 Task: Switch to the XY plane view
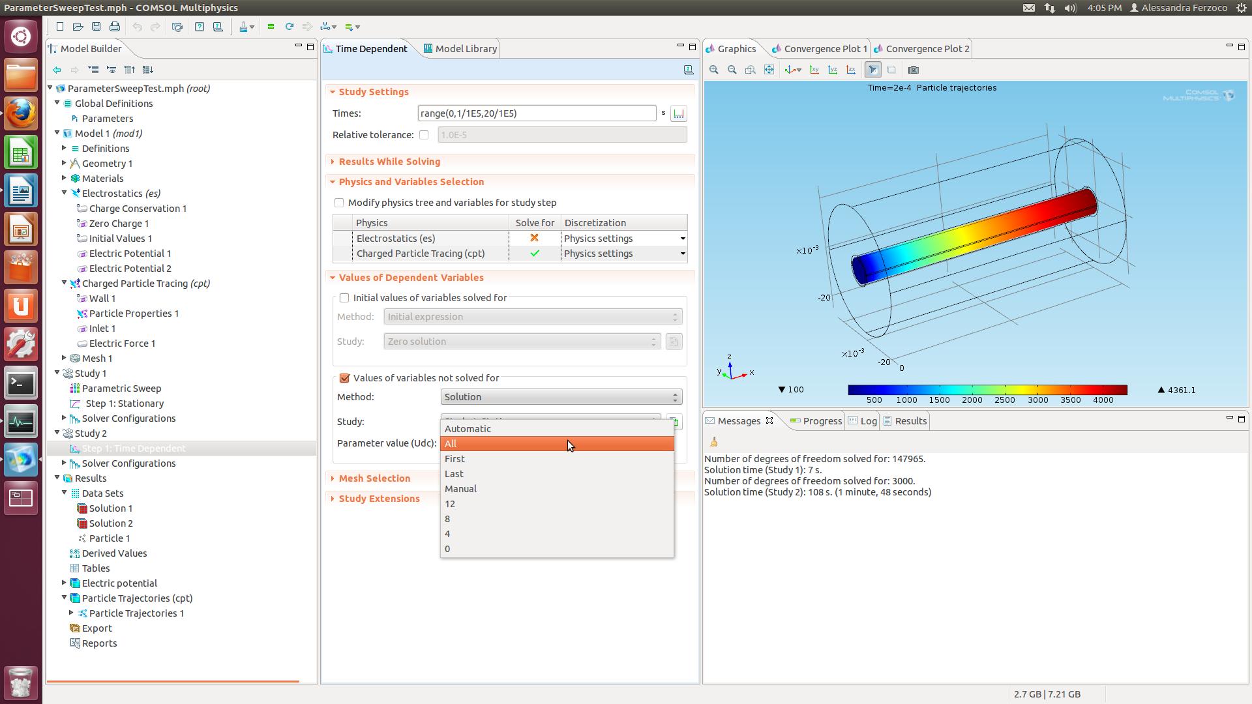click(814, 70)
